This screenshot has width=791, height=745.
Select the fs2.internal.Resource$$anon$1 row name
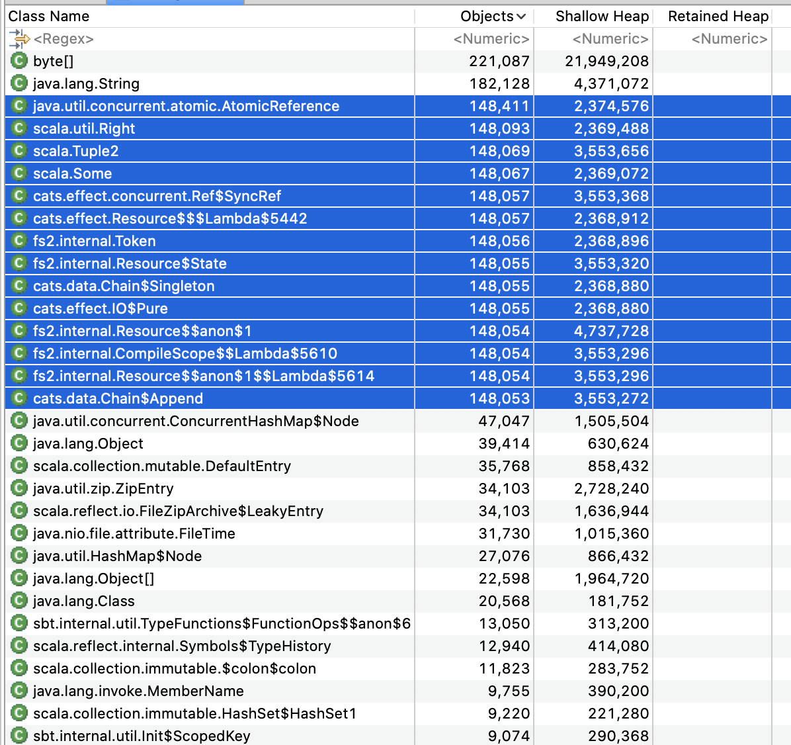(142, 331)
